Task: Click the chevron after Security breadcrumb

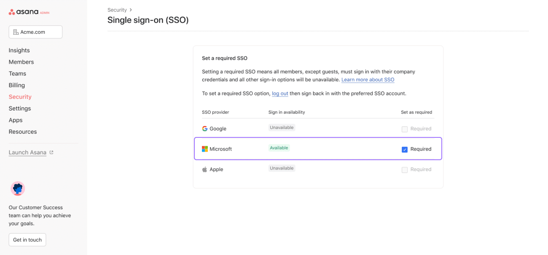Action: coord(131,10)
